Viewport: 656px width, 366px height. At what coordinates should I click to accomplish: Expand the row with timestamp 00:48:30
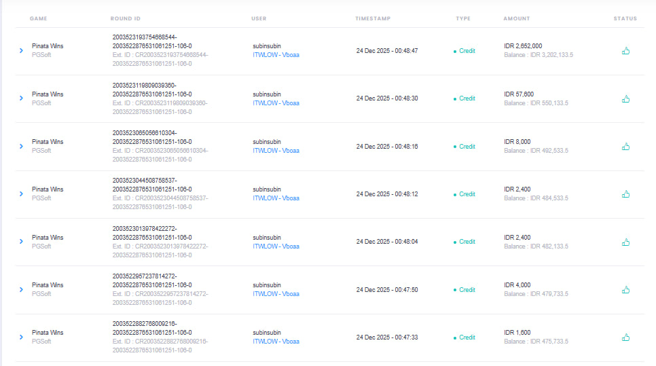21,98
